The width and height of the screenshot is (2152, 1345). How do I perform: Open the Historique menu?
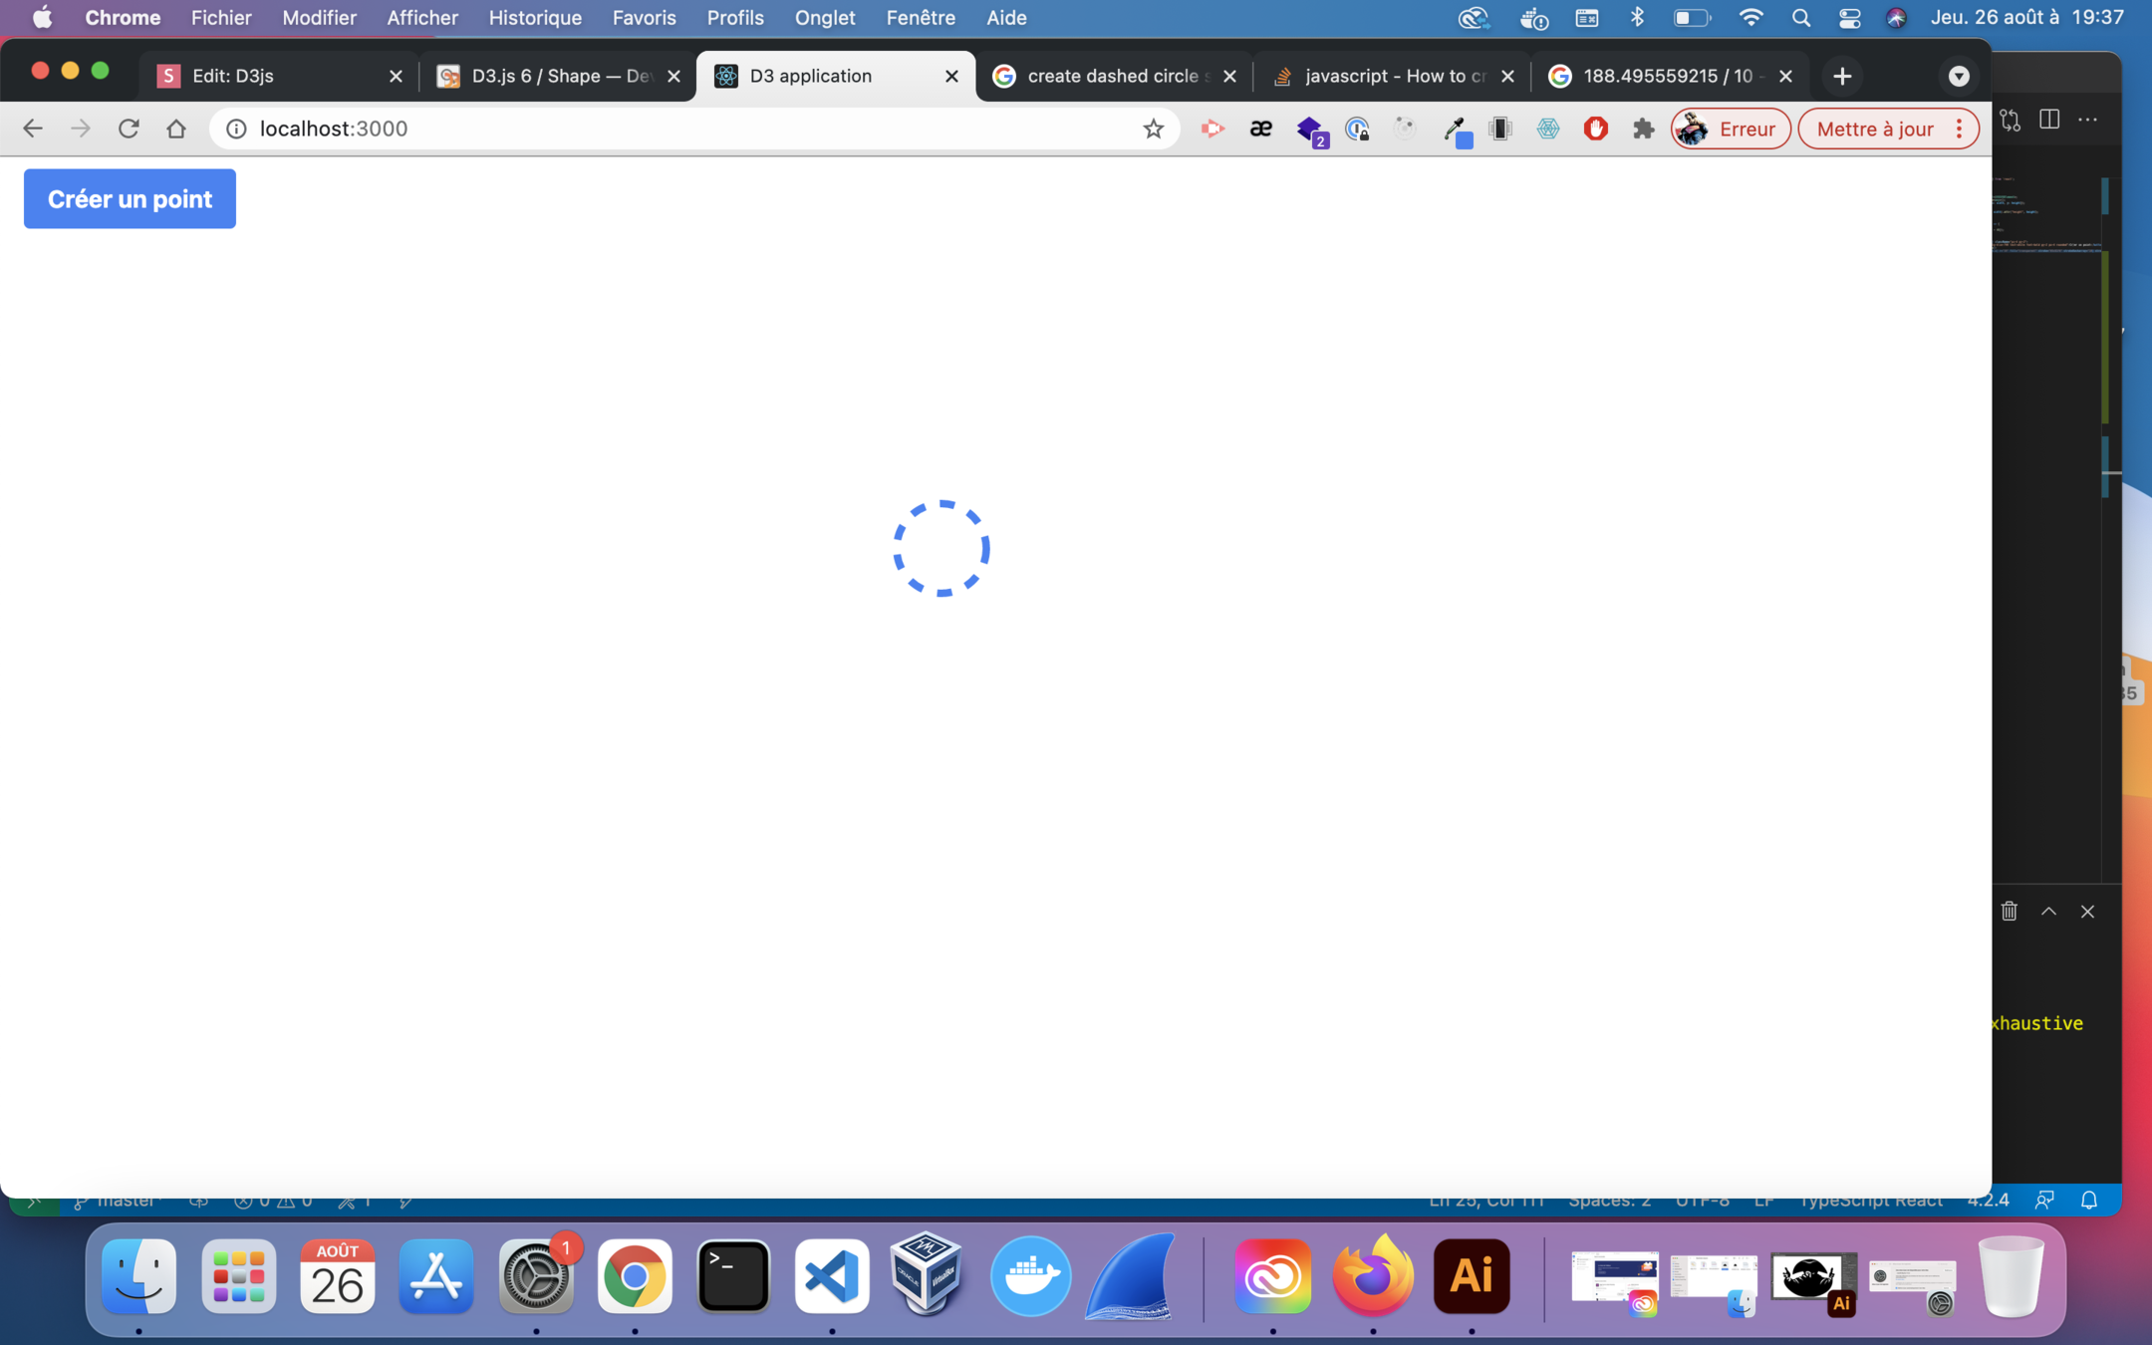pos(534,18)
